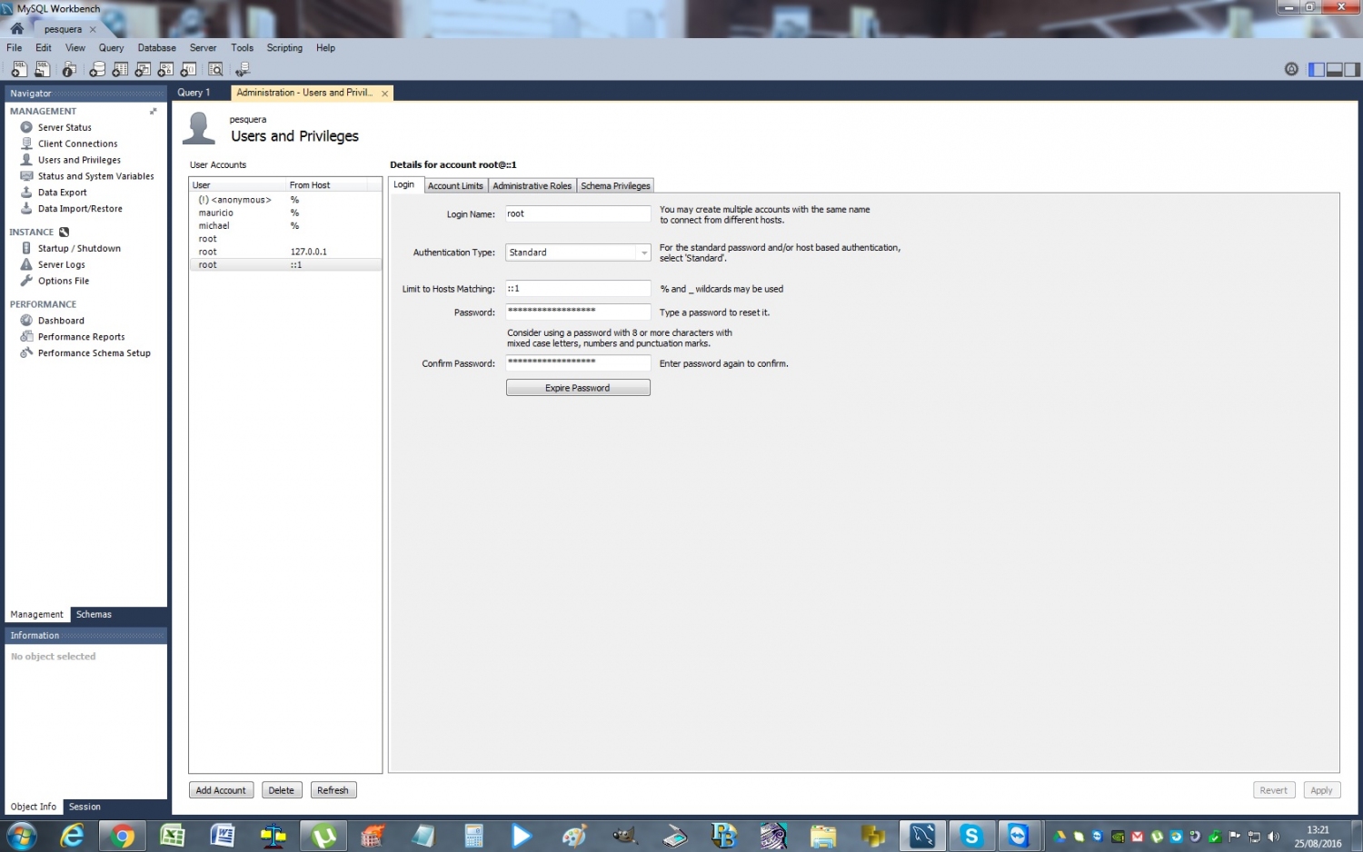Viewport: 1363px width, 852px height.
Task: Click reconnect to DBMS toolbar icon
Action: (243, 69)
